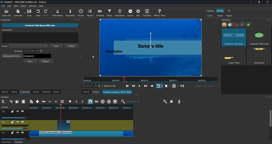Split clip at the playhead
This screenshot has height=144, width=272.
(x=62, y=102)
